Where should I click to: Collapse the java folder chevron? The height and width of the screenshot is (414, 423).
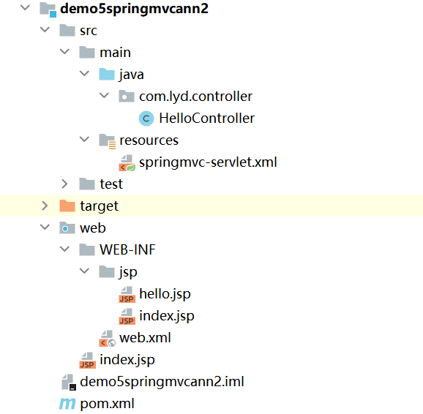coord(84,73)
